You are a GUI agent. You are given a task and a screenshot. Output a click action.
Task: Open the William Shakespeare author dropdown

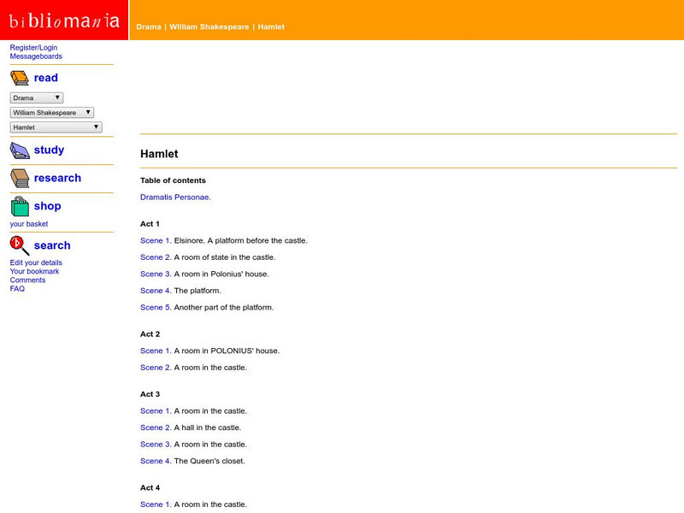pyautogui.click(x=53, y=112)
